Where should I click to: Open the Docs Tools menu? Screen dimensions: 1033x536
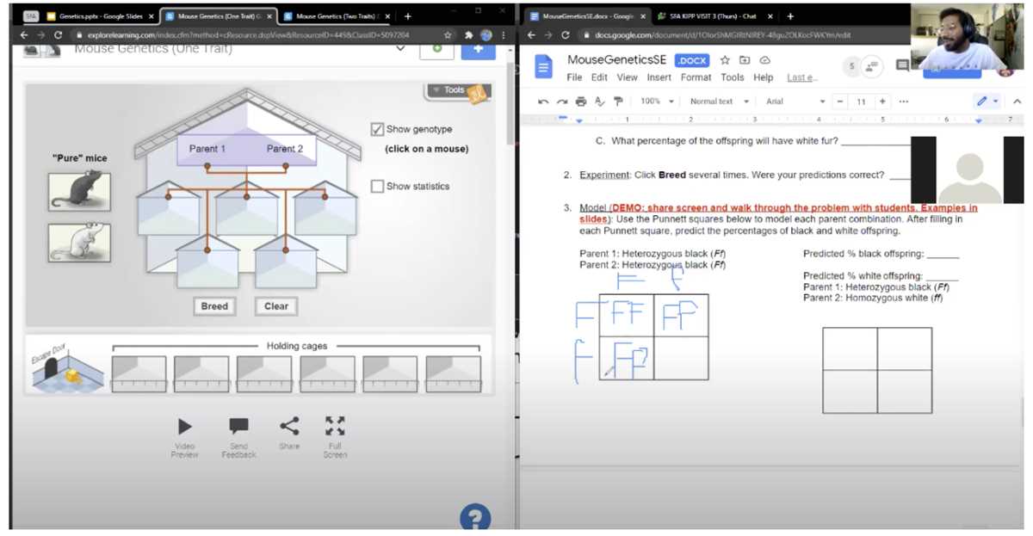[733, 77]
